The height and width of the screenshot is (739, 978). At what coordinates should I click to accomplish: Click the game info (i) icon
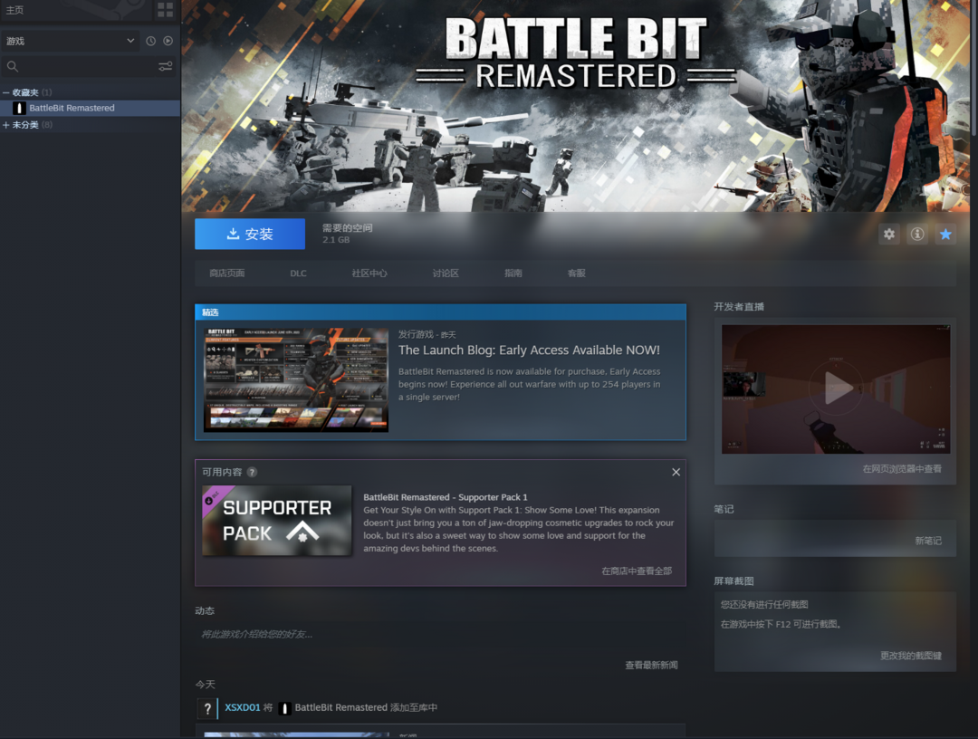tap(917, 235)
